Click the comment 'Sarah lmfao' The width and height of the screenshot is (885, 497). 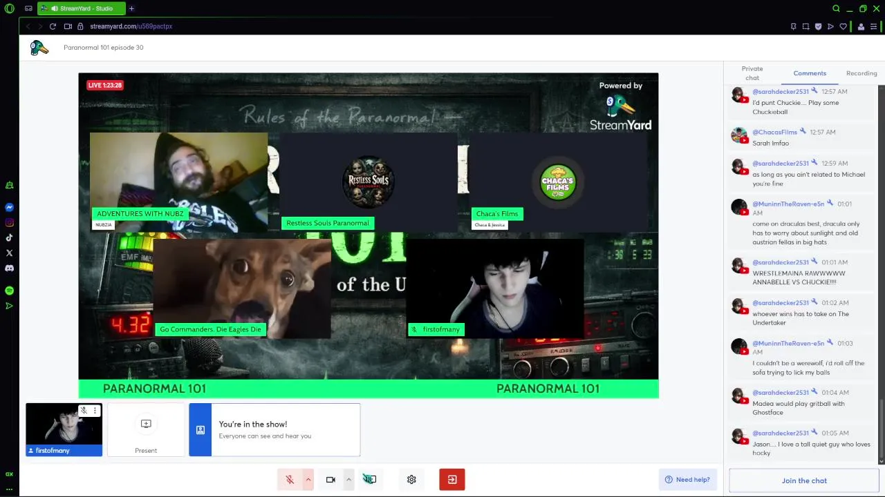coord(770,143)
